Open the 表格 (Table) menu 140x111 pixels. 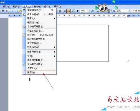[37, 6]
